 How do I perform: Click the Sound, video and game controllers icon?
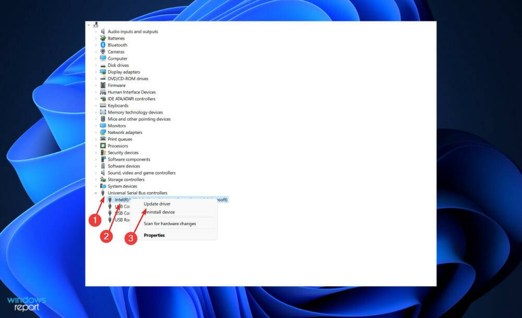point(103,173)
